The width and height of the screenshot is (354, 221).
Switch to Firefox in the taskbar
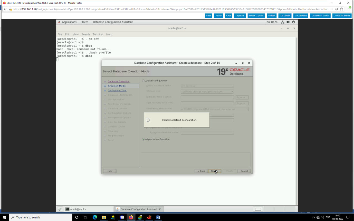pyautogui.click(x=131, y=217)
